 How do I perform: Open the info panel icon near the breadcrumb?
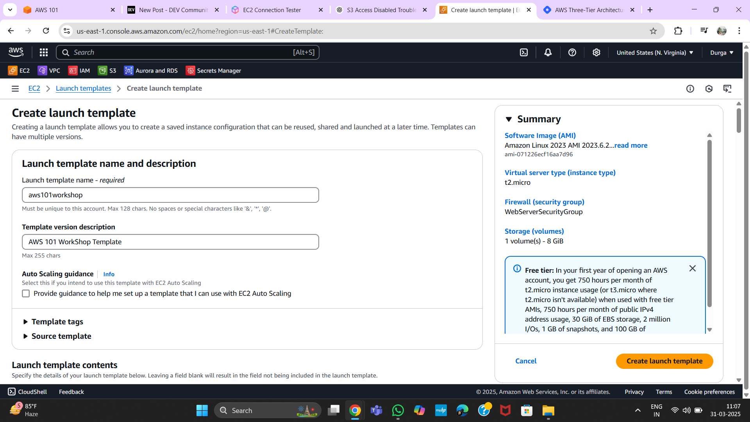(690, 89)
